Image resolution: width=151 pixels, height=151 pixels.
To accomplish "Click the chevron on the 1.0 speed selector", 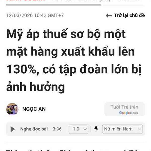I will [85, 129].
